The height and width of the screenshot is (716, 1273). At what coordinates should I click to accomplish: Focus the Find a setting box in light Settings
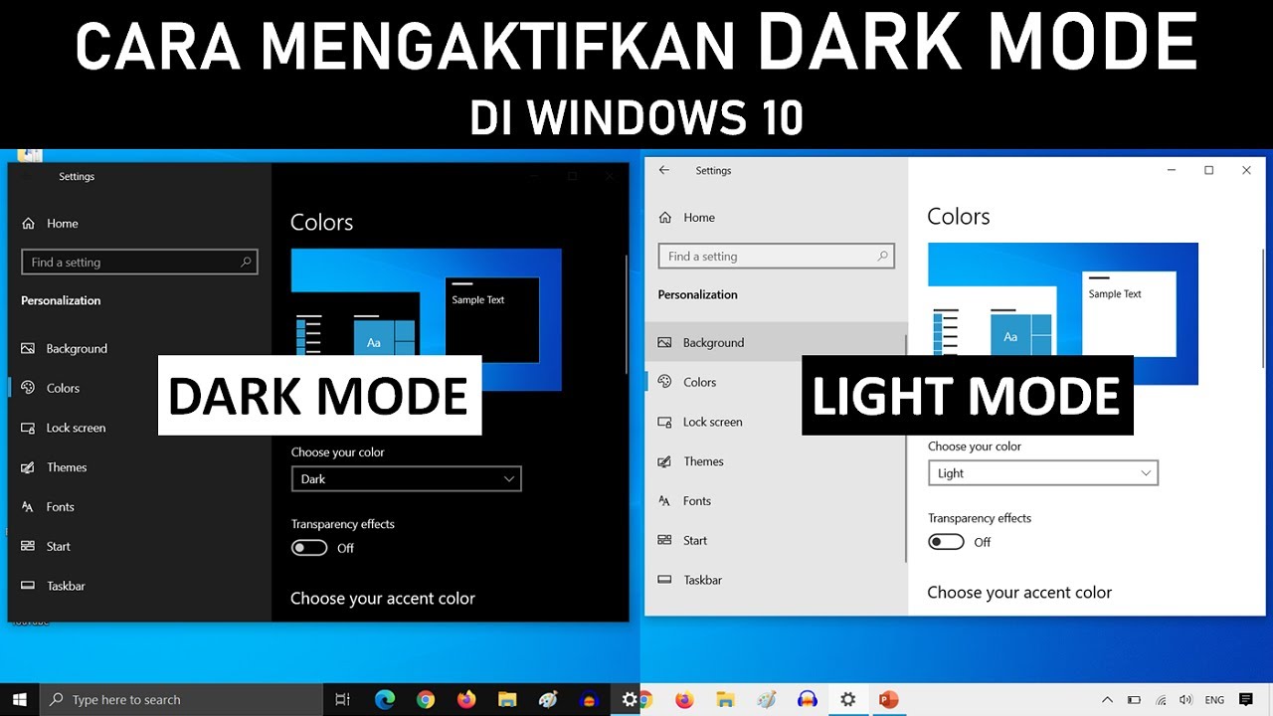pos(777,257)
